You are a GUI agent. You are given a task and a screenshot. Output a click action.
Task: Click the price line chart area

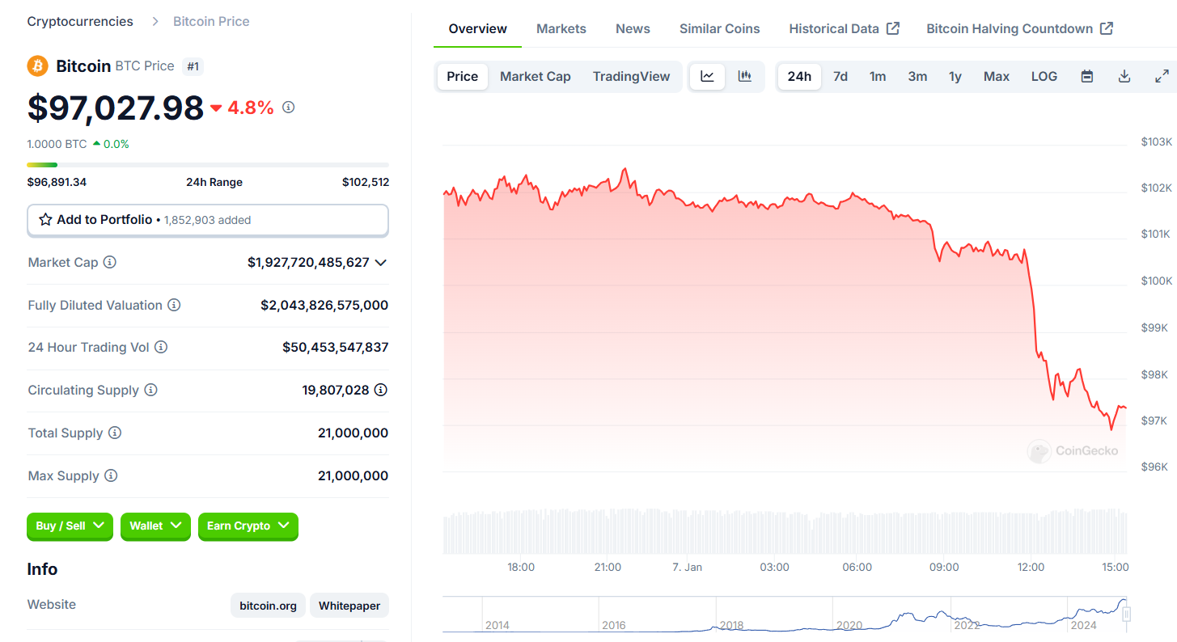785,307
